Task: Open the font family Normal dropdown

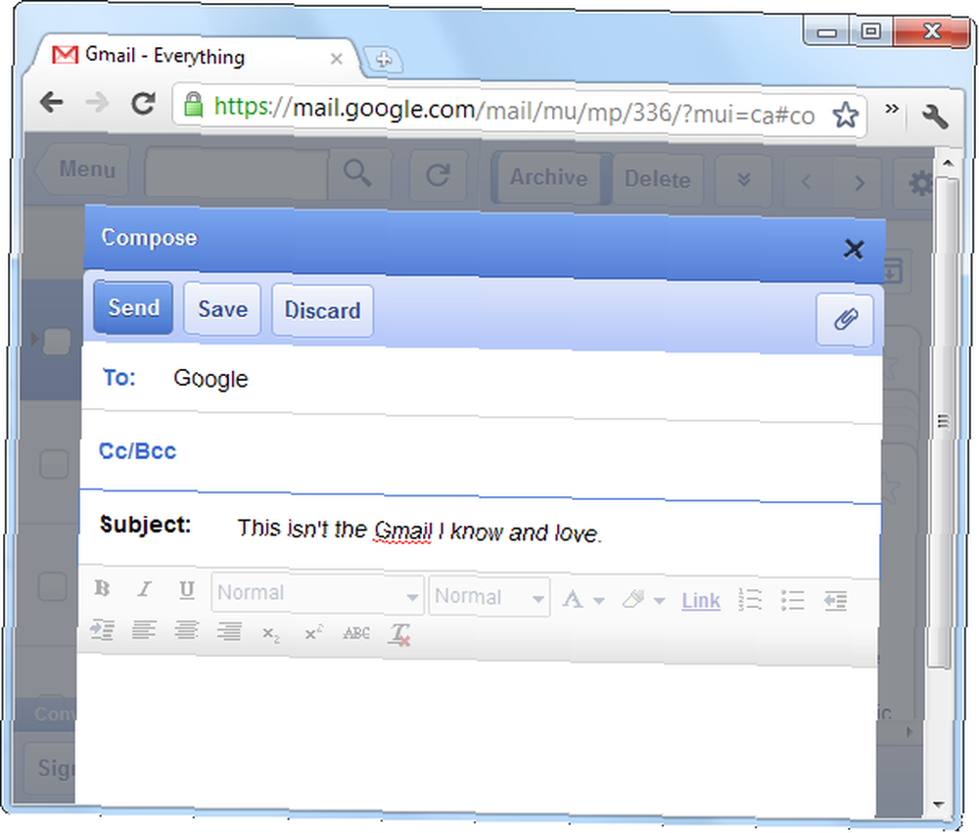Action: coord(317,593)
